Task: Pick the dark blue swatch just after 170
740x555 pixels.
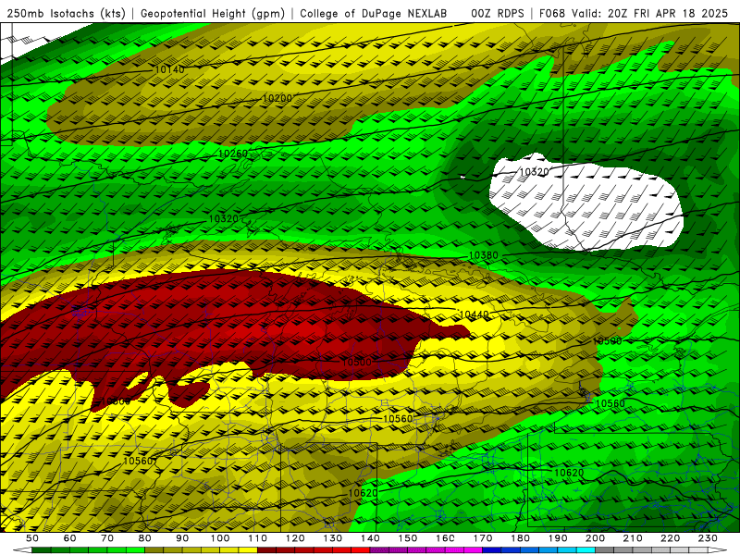Action: tap(492, 550)
